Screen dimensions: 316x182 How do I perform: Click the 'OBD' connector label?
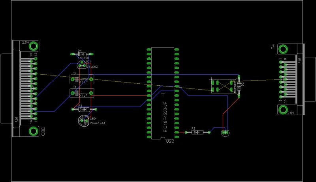pyautogui.click(x=43, y=131)
